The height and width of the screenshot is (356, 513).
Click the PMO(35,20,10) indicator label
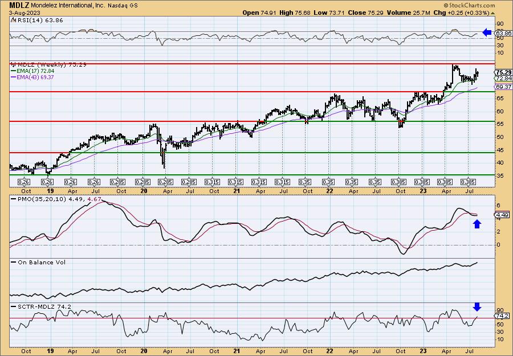41,199
